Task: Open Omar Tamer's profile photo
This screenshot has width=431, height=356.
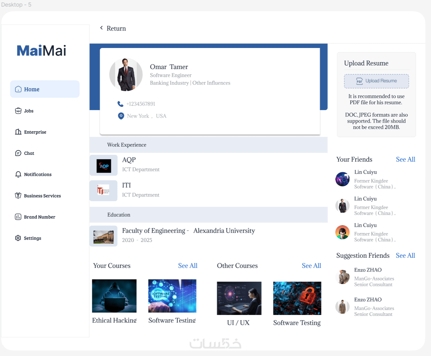Action: pos(126,75)
